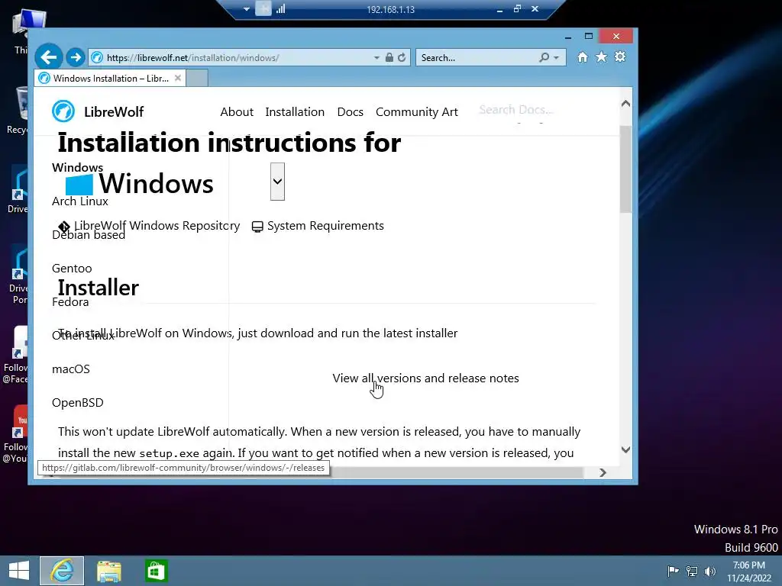This screenshot has width=782, height=586.
Task: Open the Docs nav item
Action: coord(350,111)
